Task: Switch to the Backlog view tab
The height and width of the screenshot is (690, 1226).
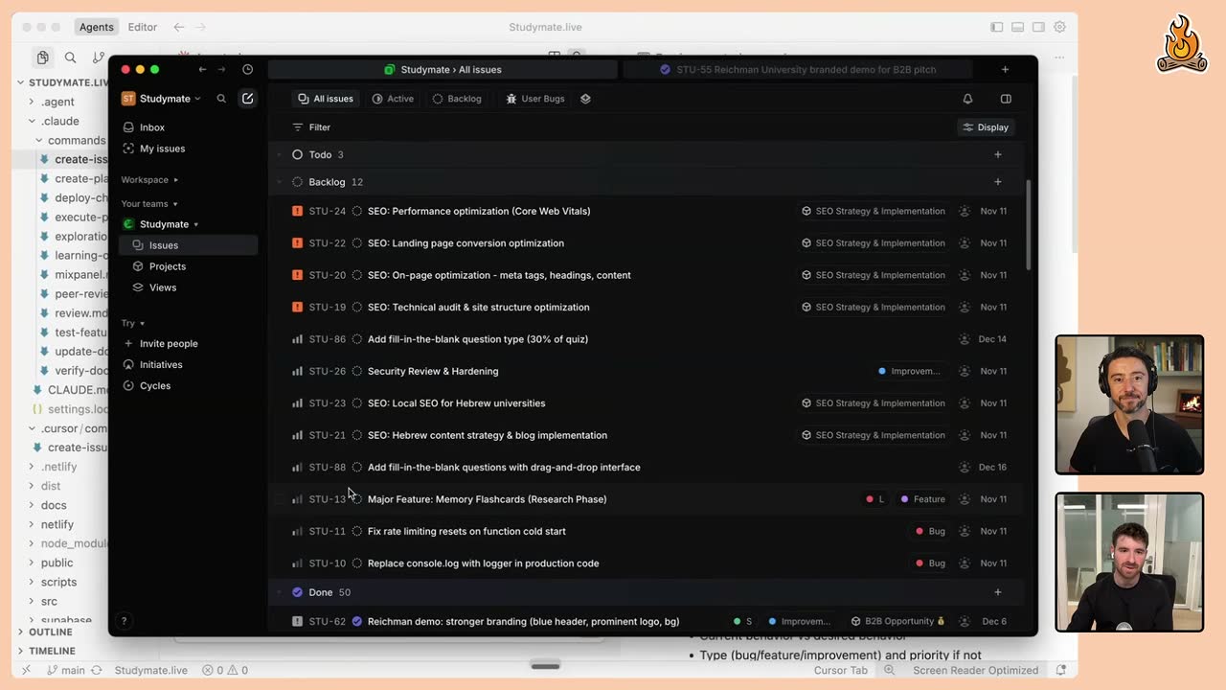Action: (x=457, y=99)
